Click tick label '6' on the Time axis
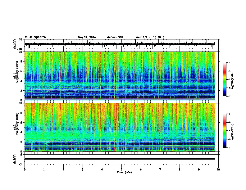This screenshot has width=246, height=190. click(x=141, y=170)
